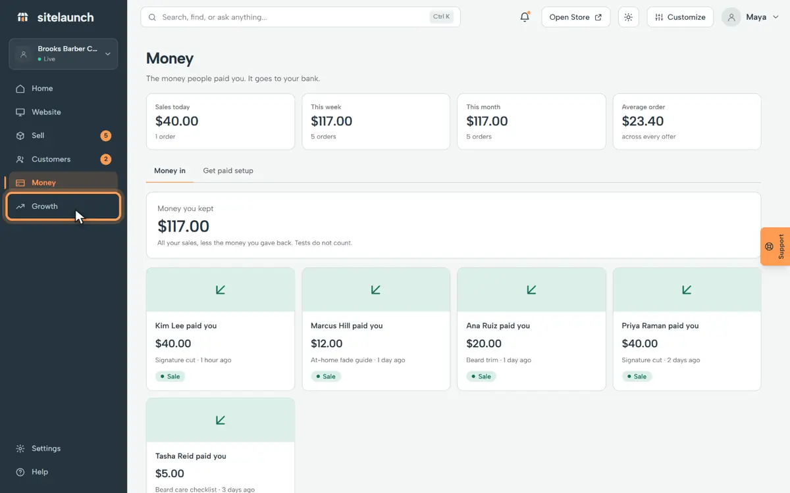The width and height of the screenshot is (790, 493).
Task: Open Growth in the sidebar
Action: pyautogui.click(x=63, y=206)
